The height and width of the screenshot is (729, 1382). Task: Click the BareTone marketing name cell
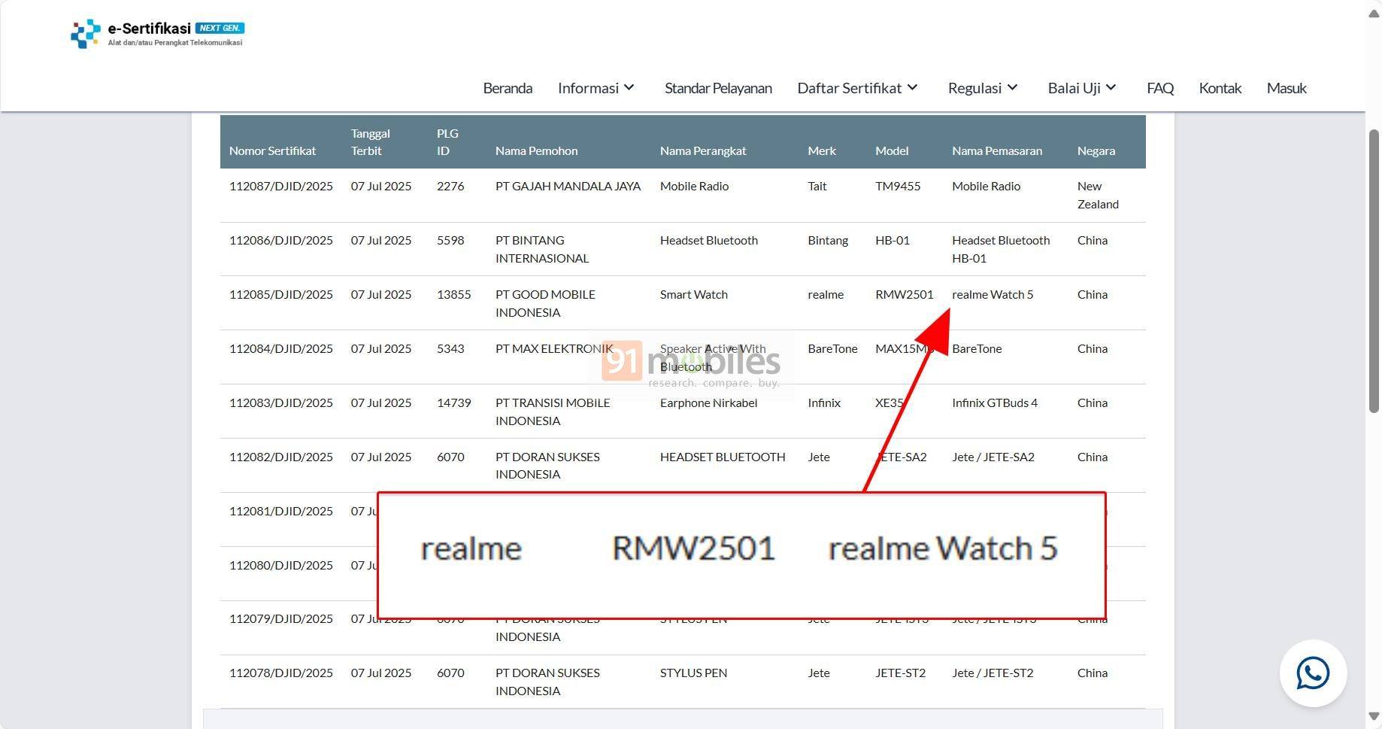click(x=977, y=348)
